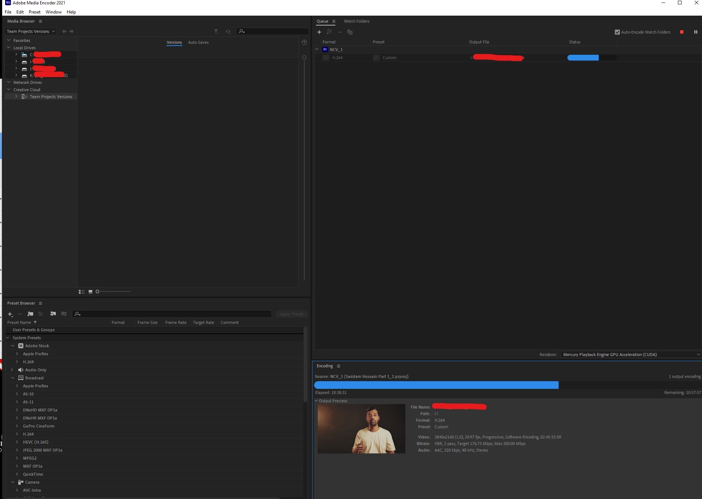The image size is (702, 499).
Task: Create new preset with plus icon
Action: [10, 314]
